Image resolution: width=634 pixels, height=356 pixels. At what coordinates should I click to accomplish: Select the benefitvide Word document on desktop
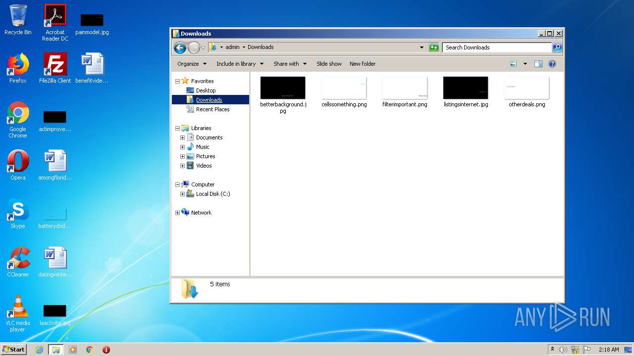92,68
